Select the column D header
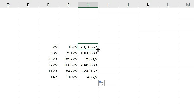The height and width of the screenshot is (105, 194). 8,5
